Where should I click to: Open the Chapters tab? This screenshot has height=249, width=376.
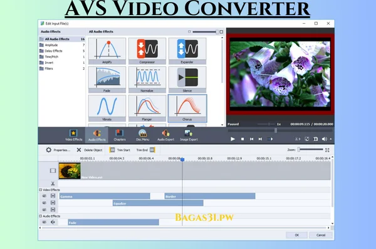[x=120, y=135]
